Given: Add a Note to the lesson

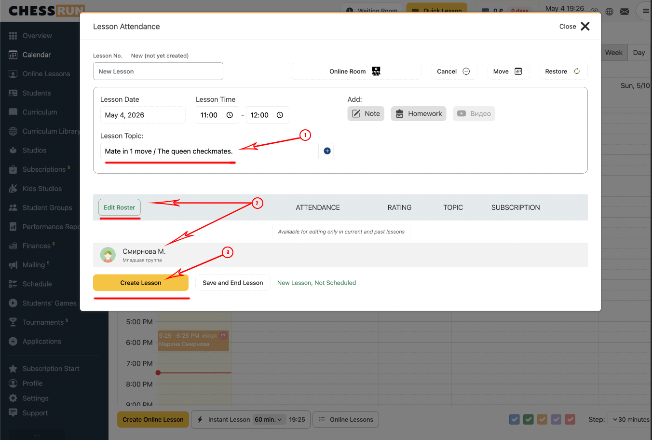Looking at the screenshot, I should tap(366, 114).
